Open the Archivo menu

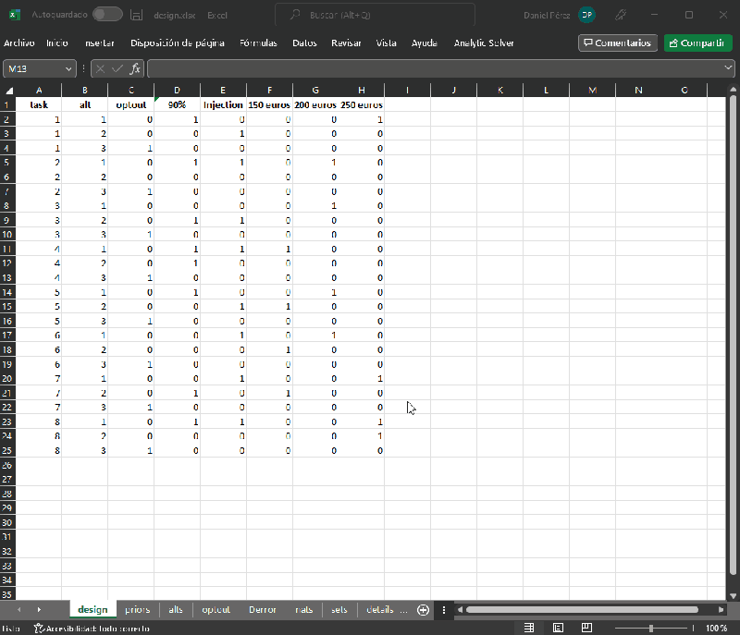(x=18, y=43)
